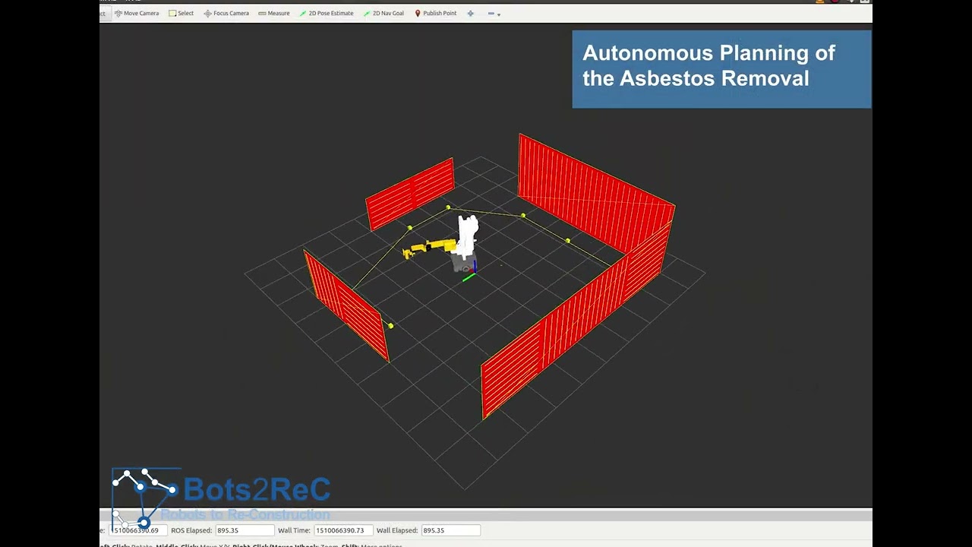Pick the Measure tool
This screenshot has height=547, width=972.
point(273,13)
